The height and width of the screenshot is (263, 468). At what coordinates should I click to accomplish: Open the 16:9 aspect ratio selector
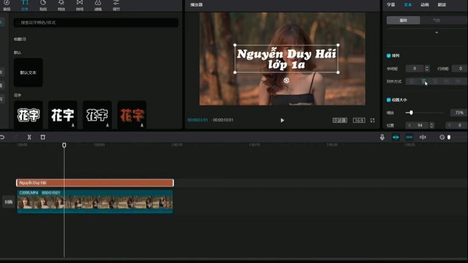click(359, 120)
